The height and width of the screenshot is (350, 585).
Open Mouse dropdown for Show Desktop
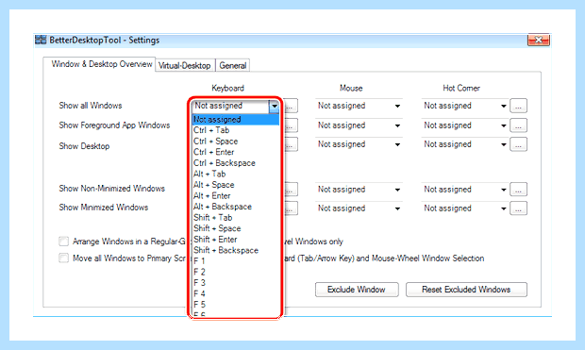(359, 144)
